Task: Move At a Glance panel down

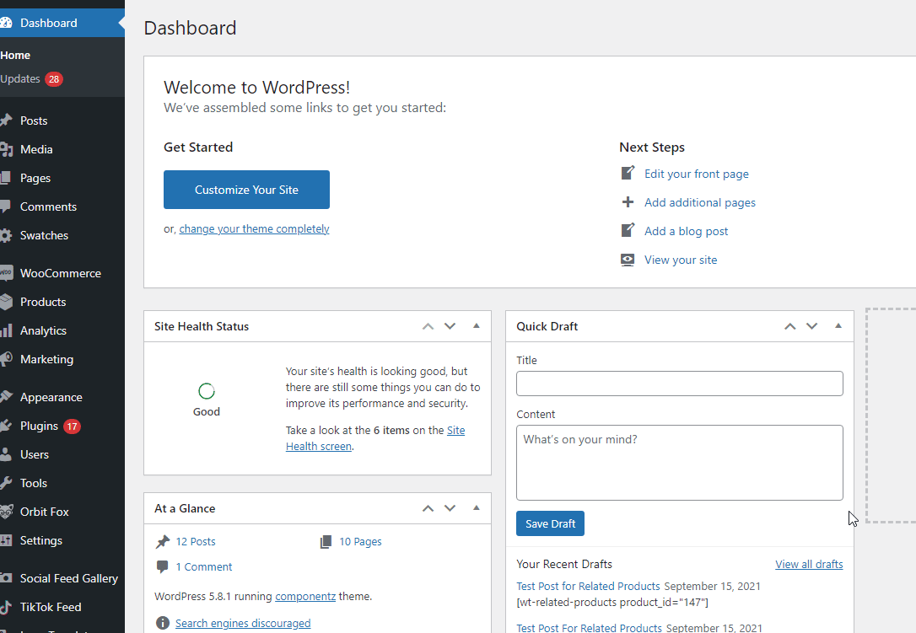Action: coord(450,508)
